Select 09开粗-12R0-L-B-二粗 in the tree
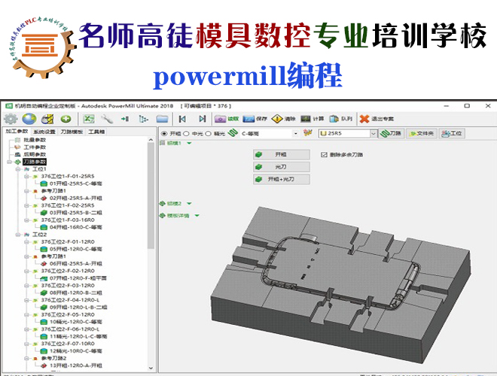 78,308
